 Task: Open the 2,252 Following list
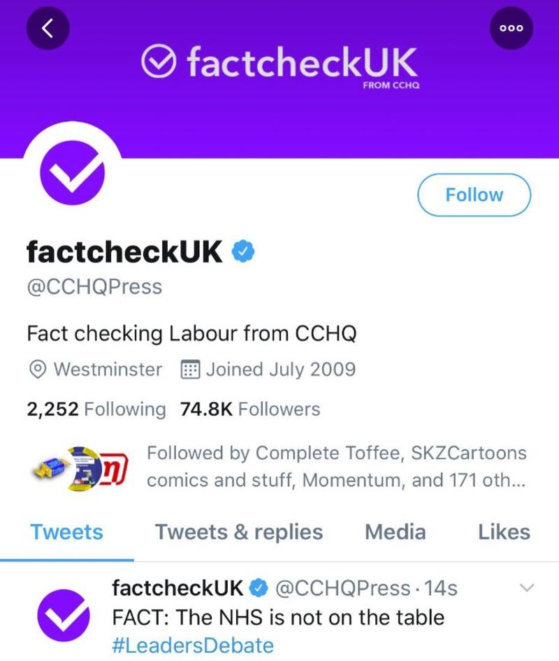click(x=96, y=409)
